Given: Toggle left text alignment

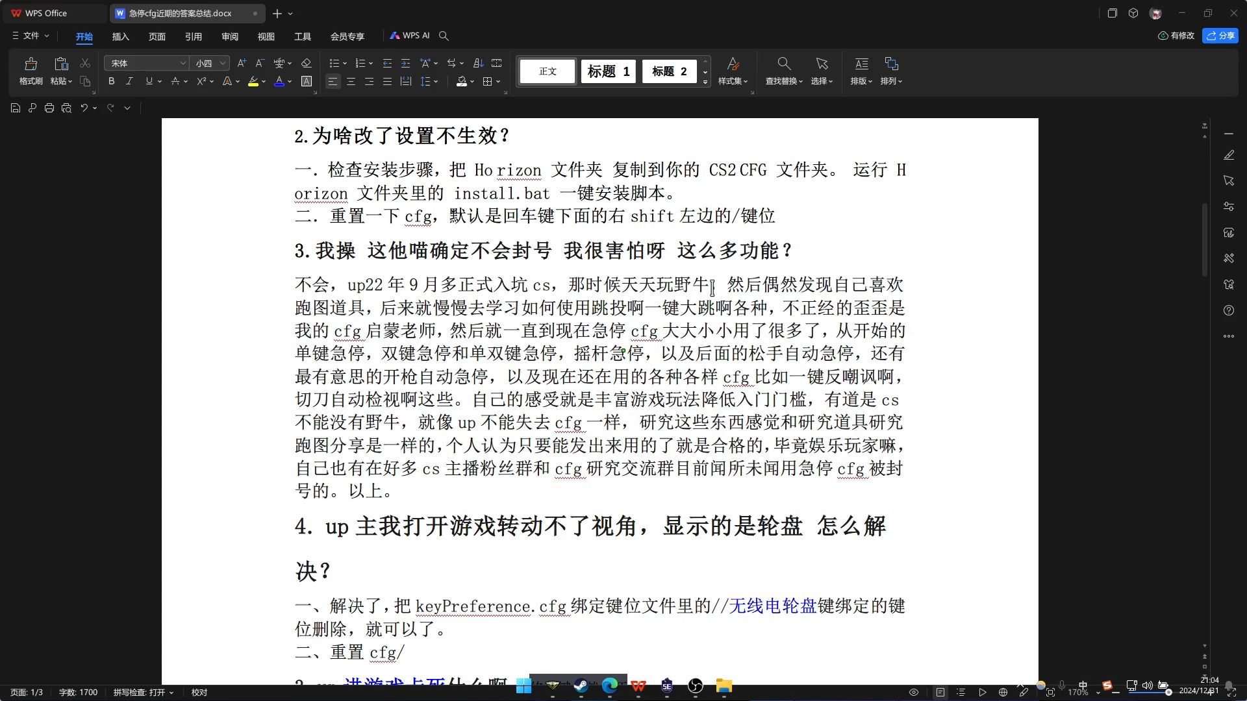Looking at the screenshot, I should pyautogui.click(x=333, y=82).
